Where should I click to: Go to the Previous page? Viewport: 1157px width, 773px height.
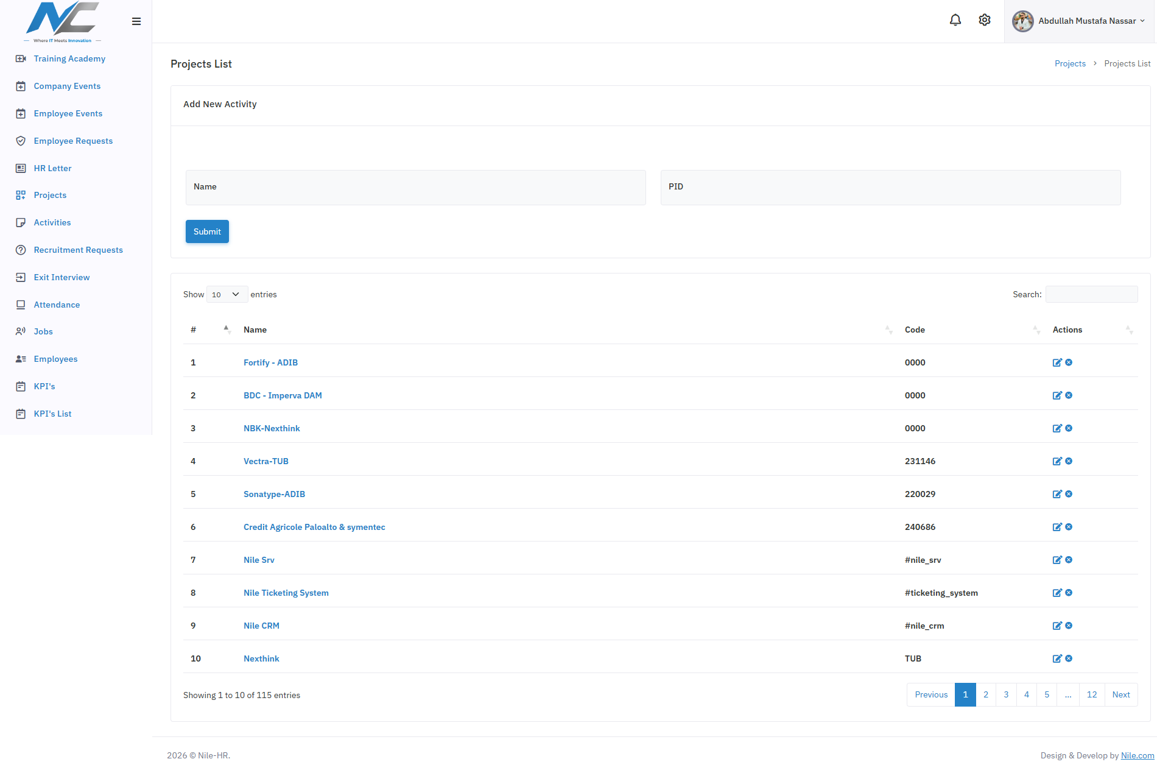point(931,694)
